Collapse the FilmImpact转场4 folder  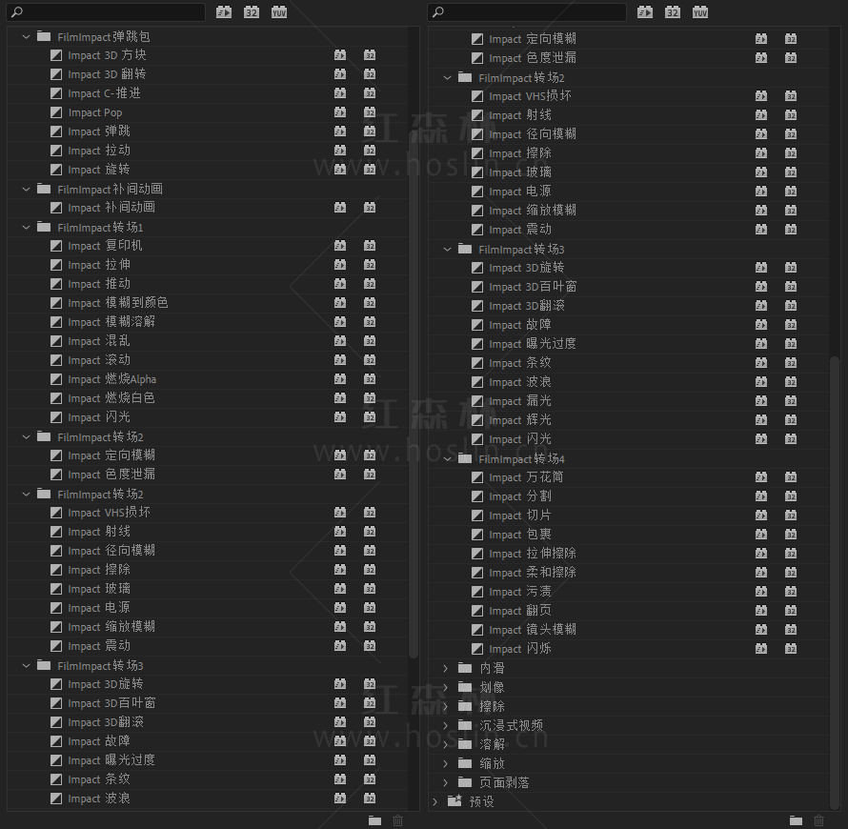(x=447, y=459)
